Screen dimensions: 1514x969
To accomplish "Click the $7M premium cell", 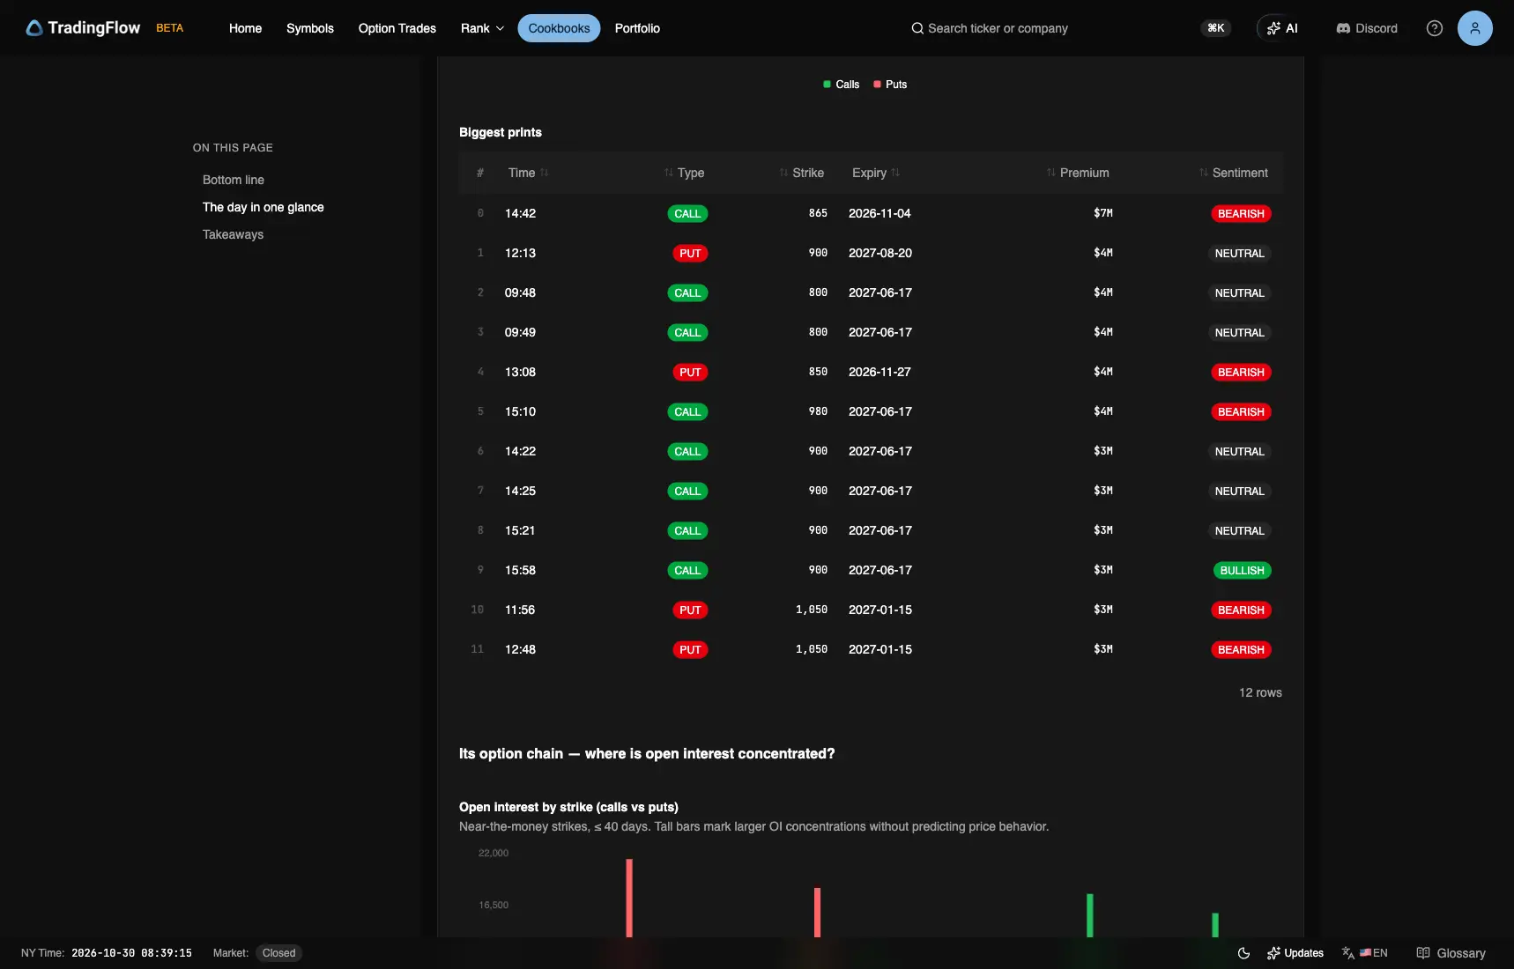I will pos(1102,213).
